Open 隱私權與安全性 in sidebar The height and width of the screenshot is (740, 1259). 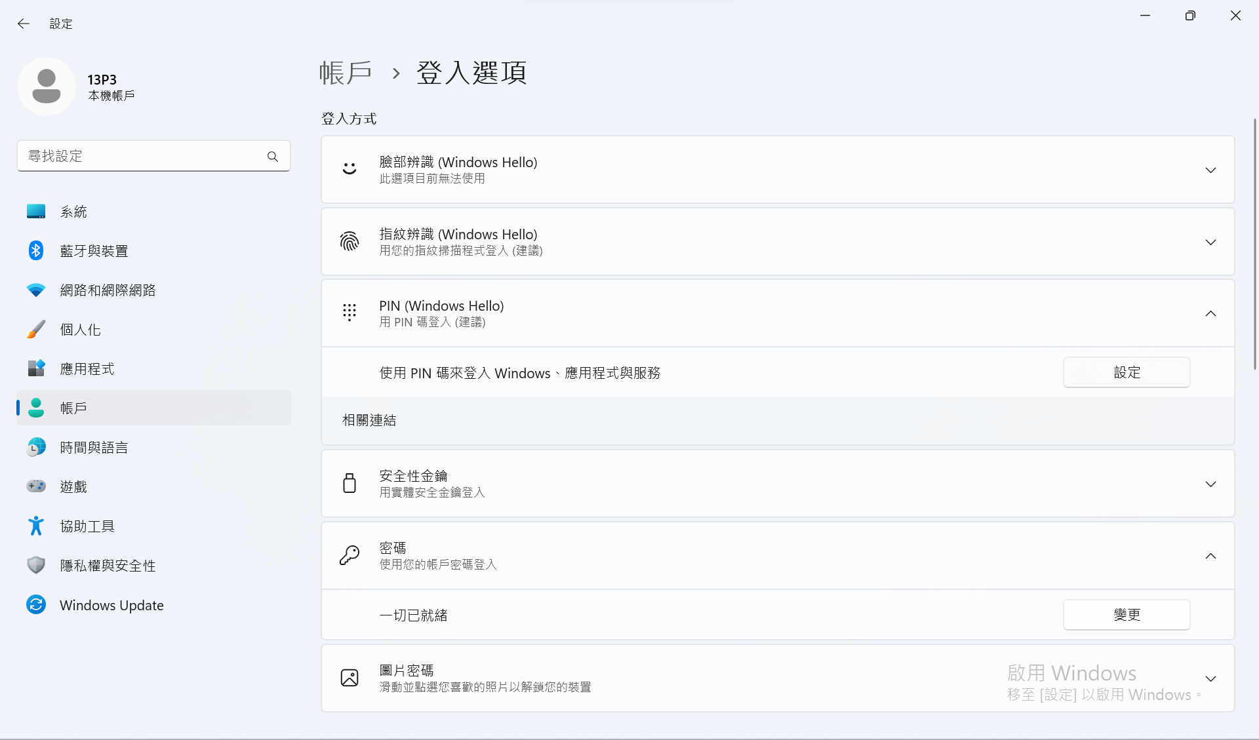pos(108,566)
